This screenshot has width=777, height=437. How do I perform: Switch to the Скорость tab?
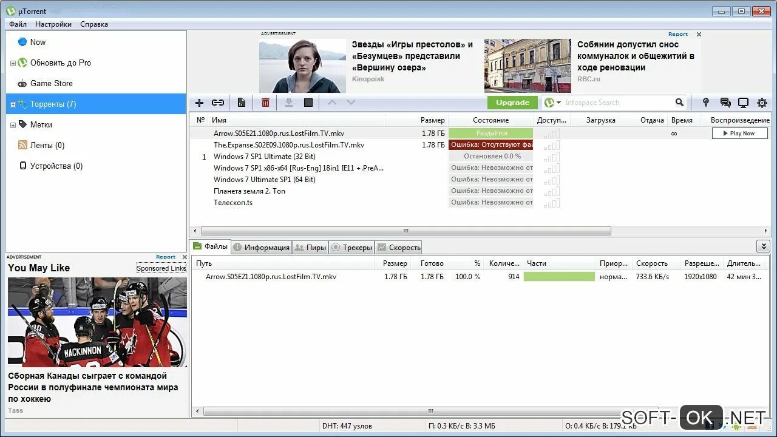pos(398,247)
